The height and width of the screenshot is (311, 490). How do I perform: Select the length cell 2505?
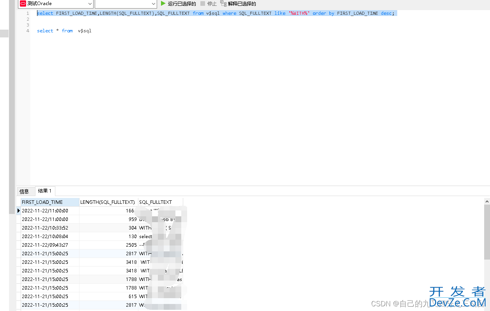tap(109, 245)
